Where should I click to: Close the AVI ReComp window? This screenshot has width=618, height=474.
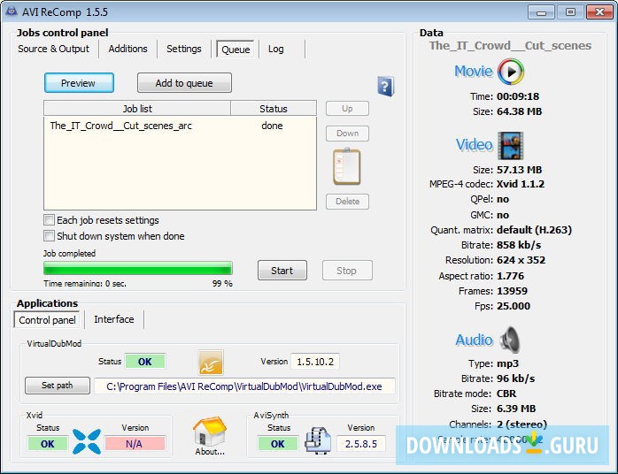(599, 12)
